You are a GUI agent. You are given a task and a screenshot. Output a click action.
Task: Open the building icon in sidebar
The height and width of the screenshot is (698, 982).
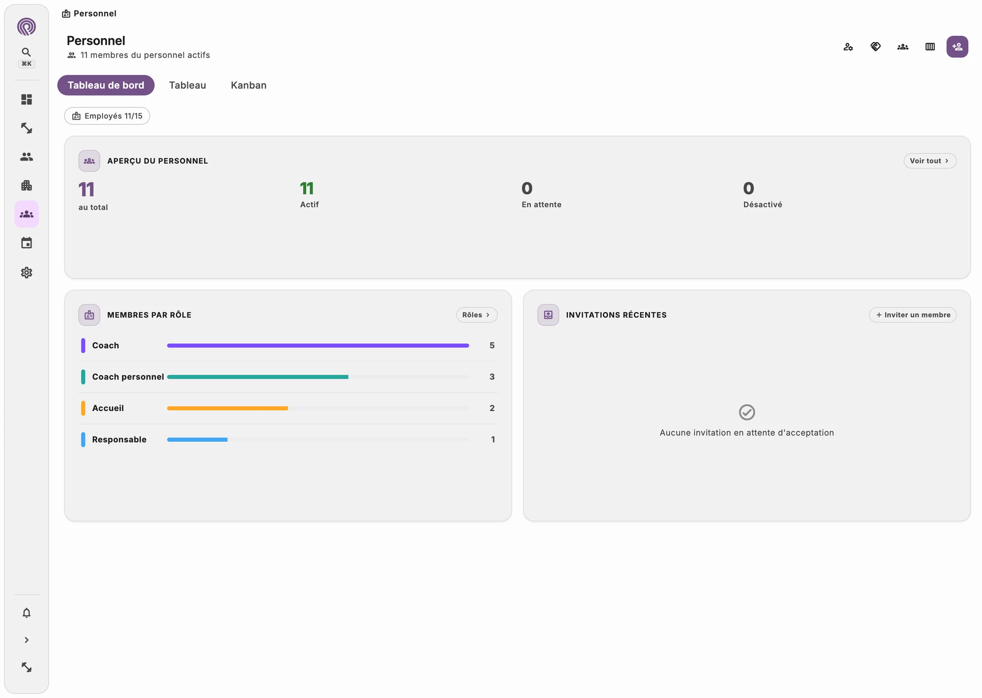27,186
